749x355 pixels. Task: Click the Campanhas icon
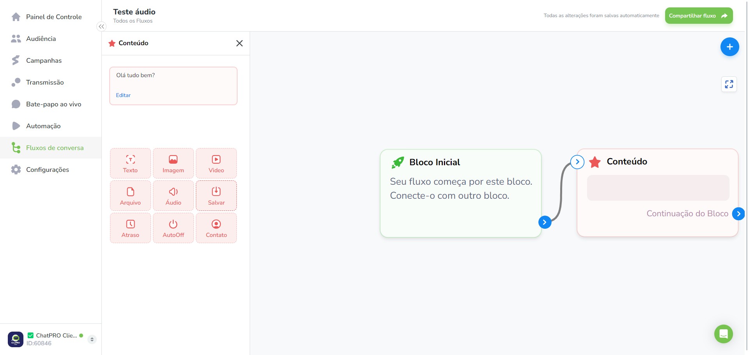pos(16,60)
